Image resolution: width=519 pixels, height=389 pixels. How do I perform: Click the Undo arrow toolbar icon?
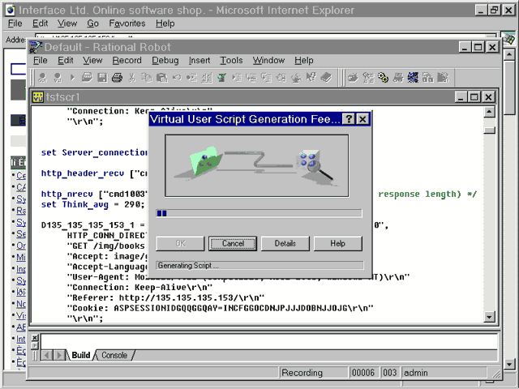[x=177, y=78]
